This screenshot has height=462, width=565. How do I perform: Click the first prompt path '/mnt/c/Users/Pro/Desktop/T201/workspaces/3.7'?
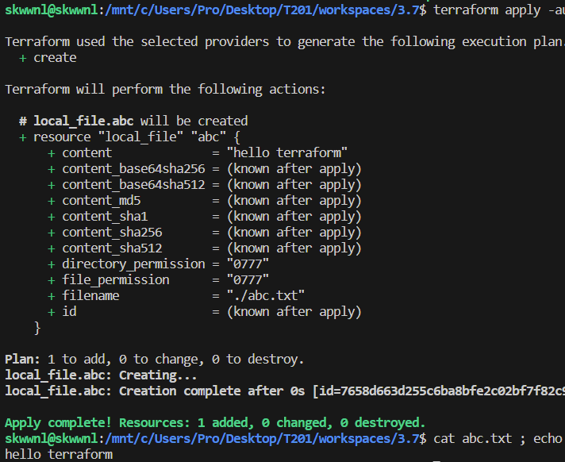click(262, 10)
